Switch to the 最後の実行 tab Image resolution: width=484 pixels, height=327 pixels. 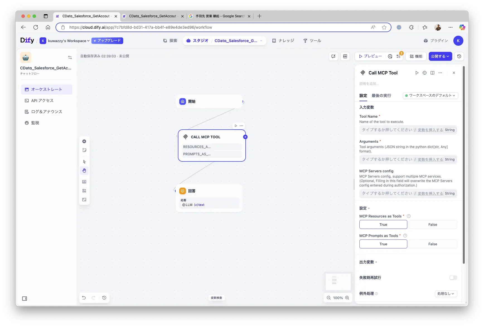tap(381, 96)
